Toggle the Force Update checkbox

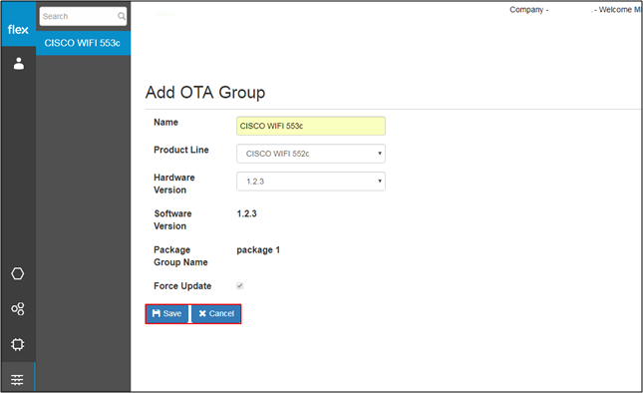point(240,286)
